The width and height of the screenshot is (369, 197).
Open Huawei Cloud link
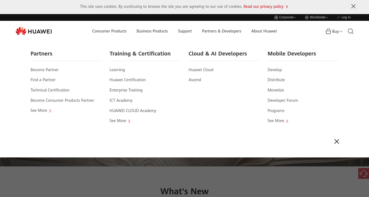point(201,70)
